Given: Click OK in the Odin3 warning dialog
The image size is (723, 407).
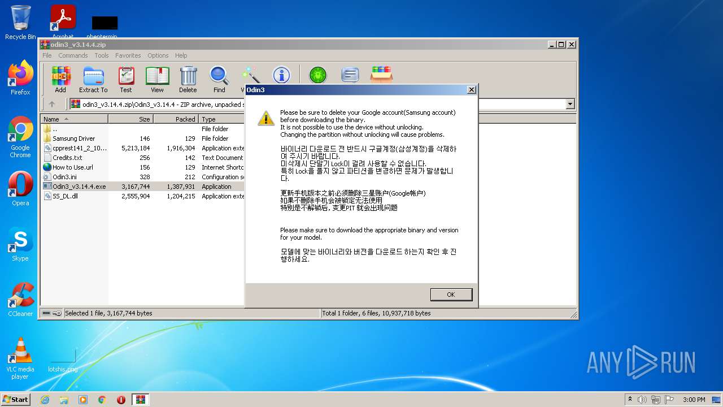Looking at the screenshot, I should (x=451, y=295).
